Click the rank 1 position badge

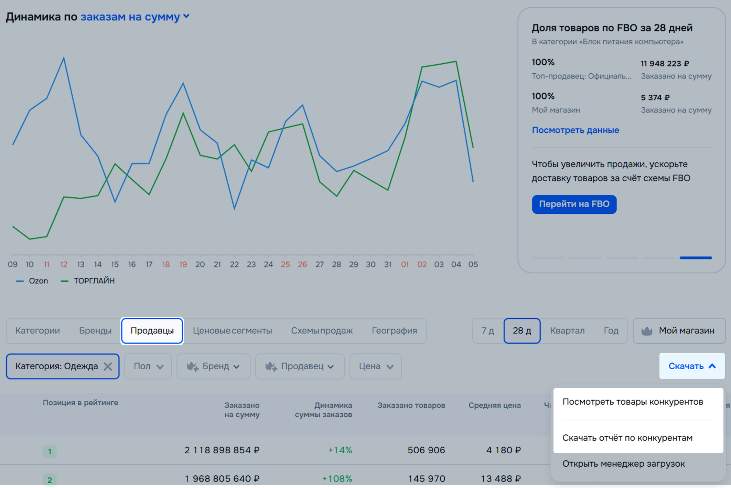point(50,451)
